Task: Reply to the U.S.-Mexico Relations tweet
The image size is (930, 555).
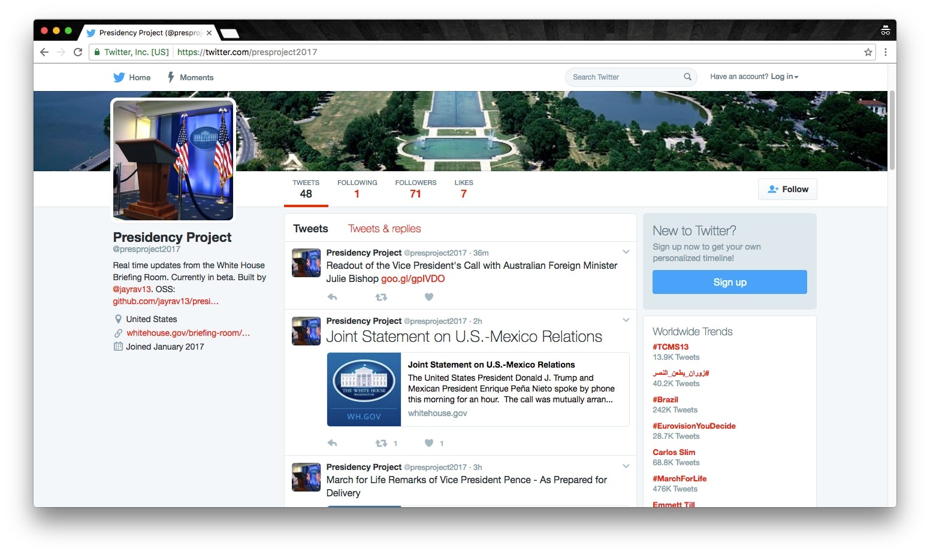Action: [333, 443]
